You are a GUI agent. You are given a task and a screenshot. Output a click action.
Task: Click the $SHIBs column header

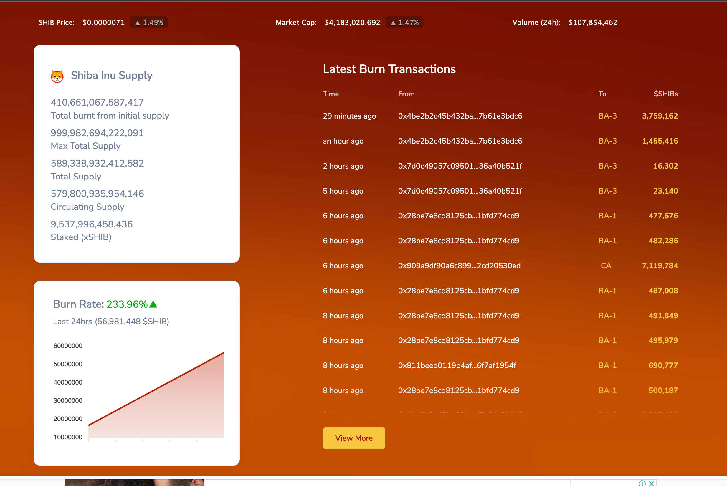coord(665,94)
